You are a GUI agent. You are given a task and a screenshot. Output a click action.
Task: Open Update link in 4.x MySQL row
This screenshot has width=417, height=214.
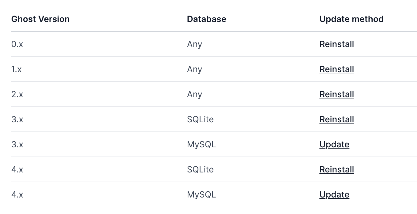(334, 194)
